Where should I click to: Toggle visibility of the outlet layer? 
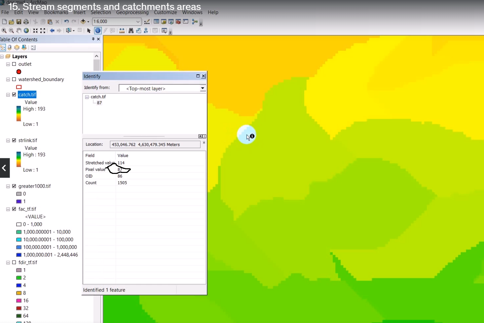point(14,64)
